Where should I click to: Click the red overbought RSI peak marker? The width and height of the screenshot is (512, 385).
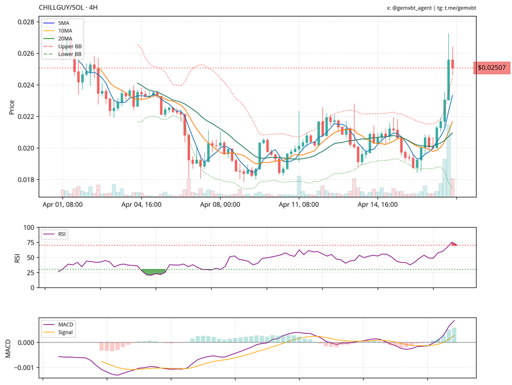pos(453,244)
